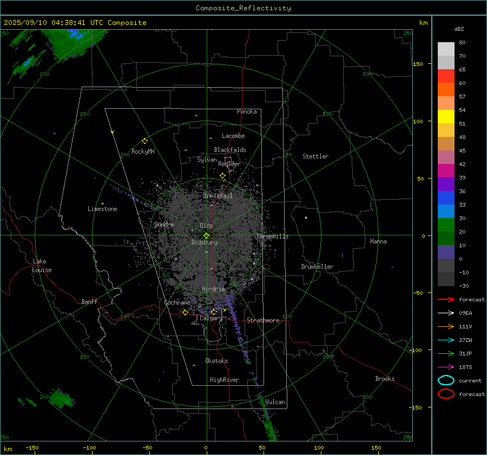Select the orange 111V arrow icon
This screenshot has width=487, height=455.
point(446,326)
